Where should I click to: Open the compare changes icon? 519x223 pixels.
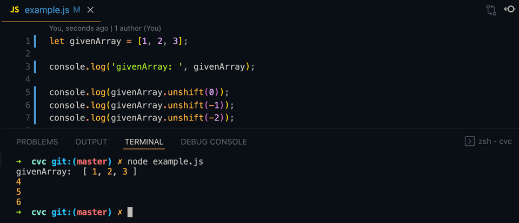point(491,10)
